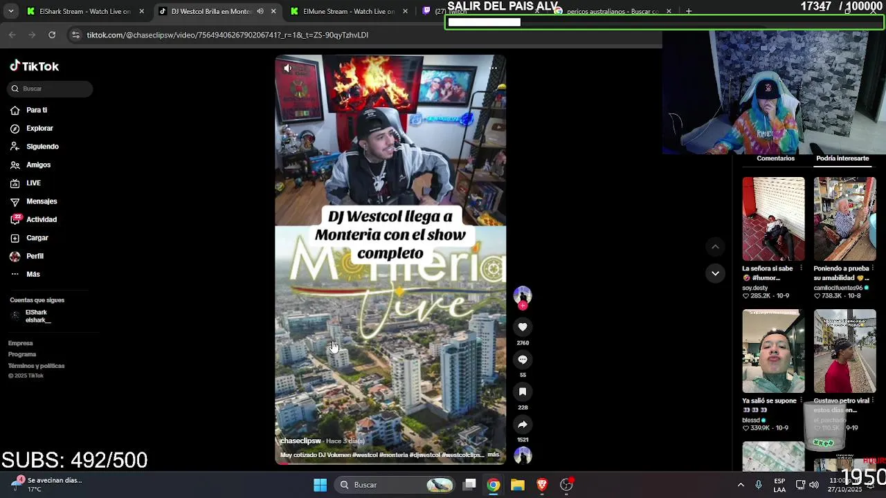The width and height of the screenshot is (886, 498).
Task: Open File Explorer from the taskbar
Action: pos(517,485)
